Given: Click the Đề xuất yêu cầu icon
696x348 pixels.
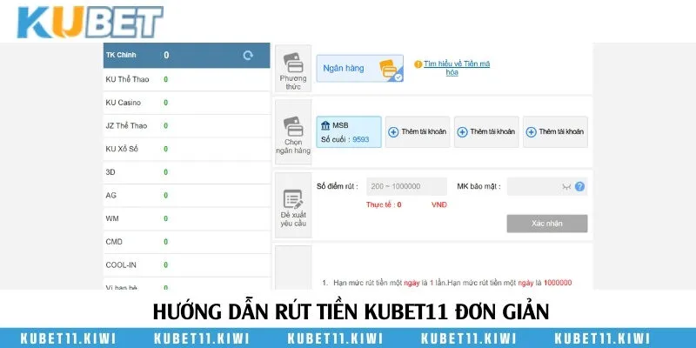Looking at the screenshot, I should coord(293,191).
